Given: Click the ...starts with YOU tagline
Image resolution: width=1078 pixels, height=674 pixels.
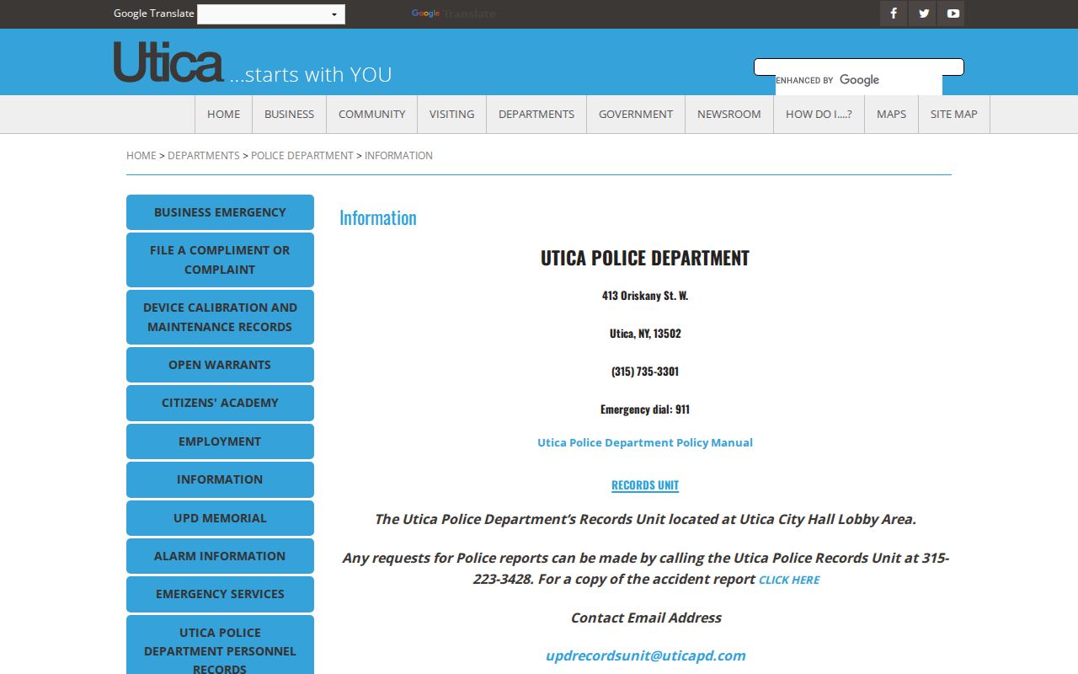Looking at the screenshot, I should click(311, 74).
